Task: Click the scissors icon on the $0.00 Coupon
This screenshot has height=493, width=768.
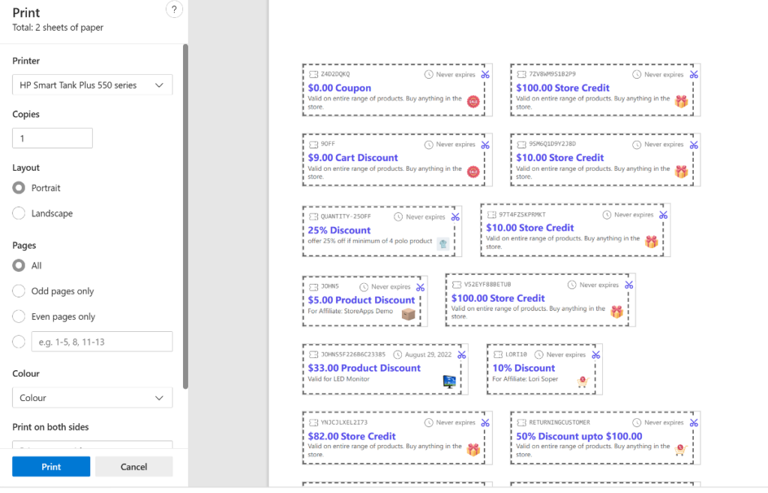Action: coord(485,74)
